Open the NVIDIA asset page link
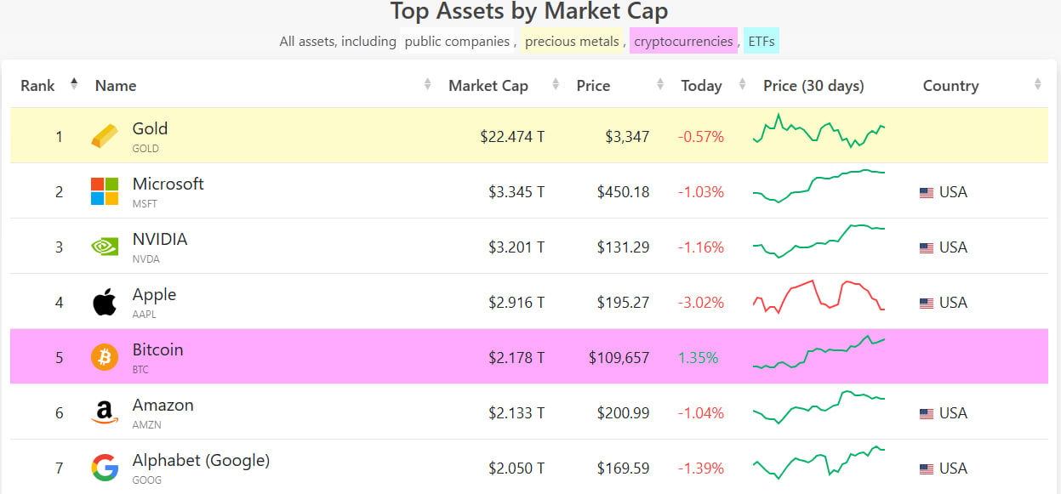1061x494 pixels. pyautogui.click(x=160, y=240)
